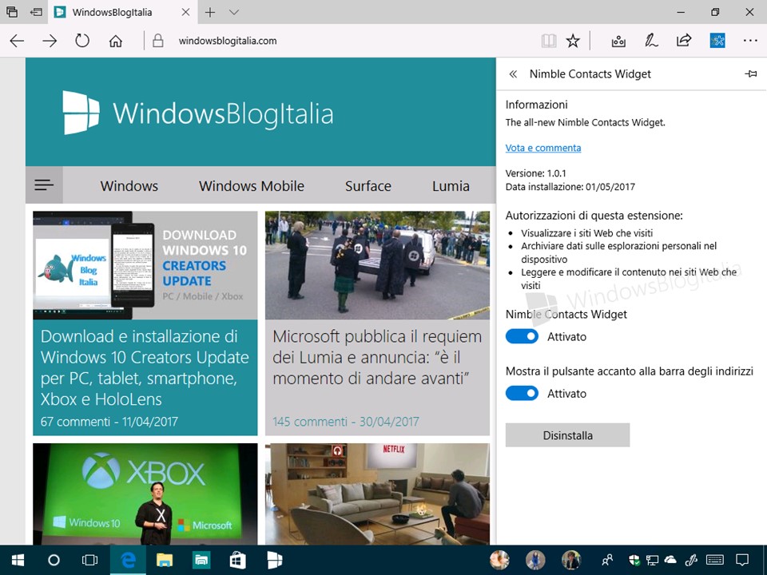Click the OneDrive cloud tray icon

click(670, 560)
